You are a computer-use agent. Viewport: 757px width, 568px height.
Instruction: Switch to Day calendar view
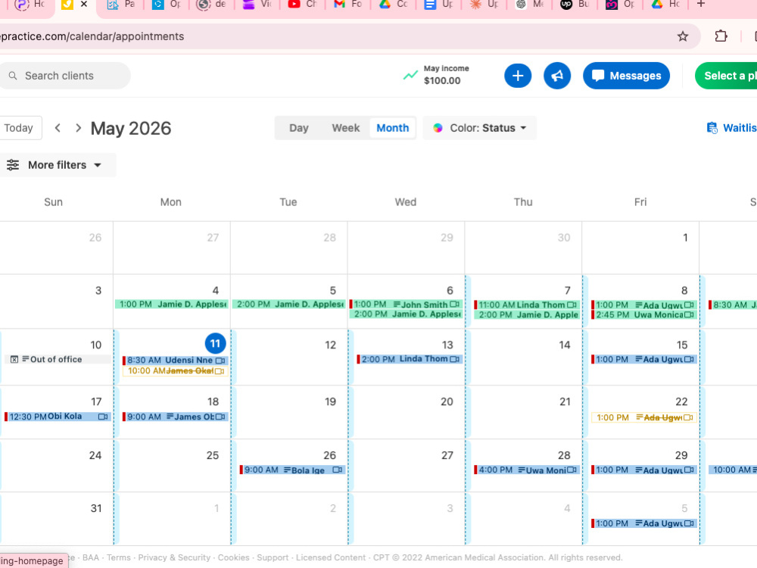299,128
